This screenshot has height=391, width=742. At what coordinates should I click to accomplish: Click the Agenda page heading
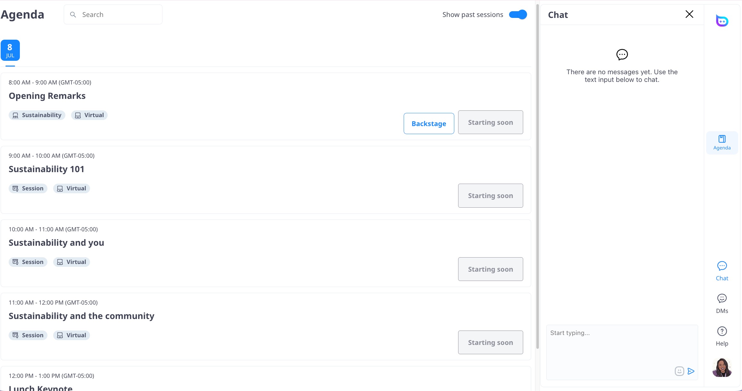tap(22, 15)
